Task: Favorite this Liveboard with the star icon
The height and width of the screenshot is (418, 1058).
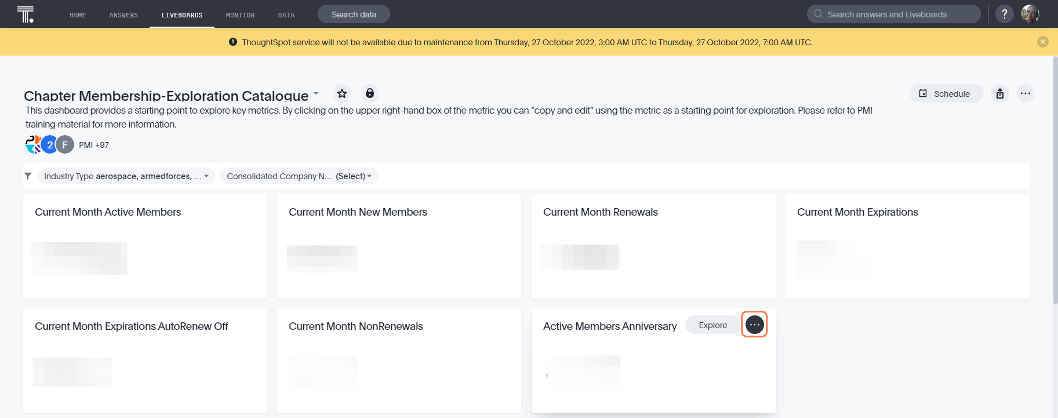Action: pos(342,93)
